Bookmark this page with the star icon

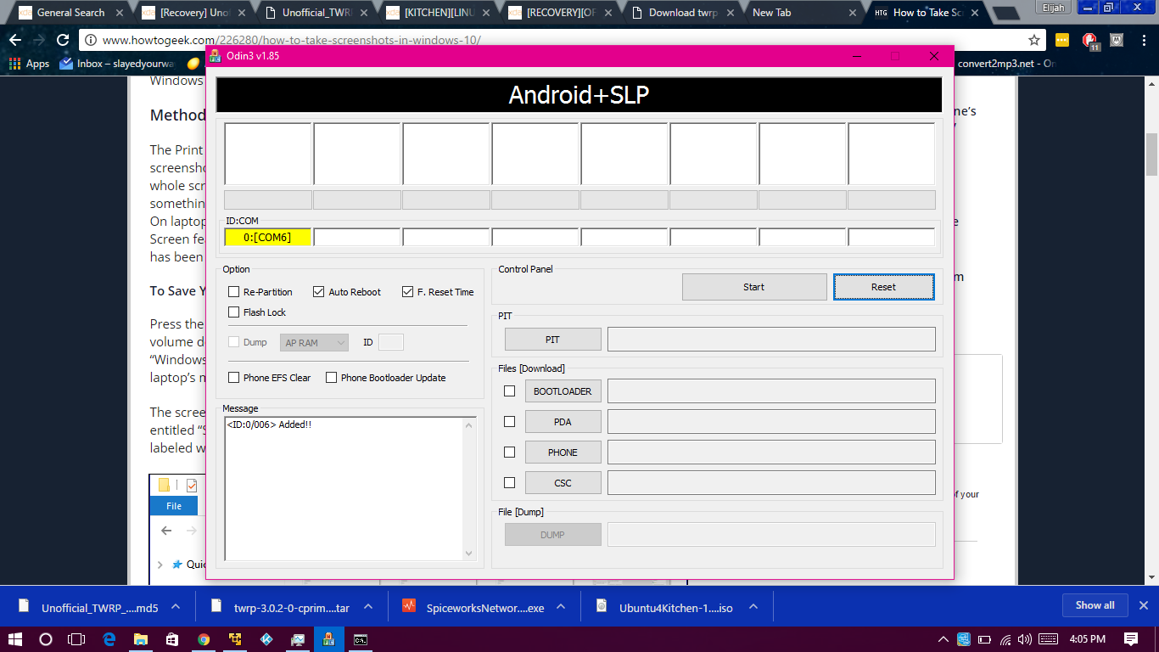pyautogui.click(x=1034, y=40)
